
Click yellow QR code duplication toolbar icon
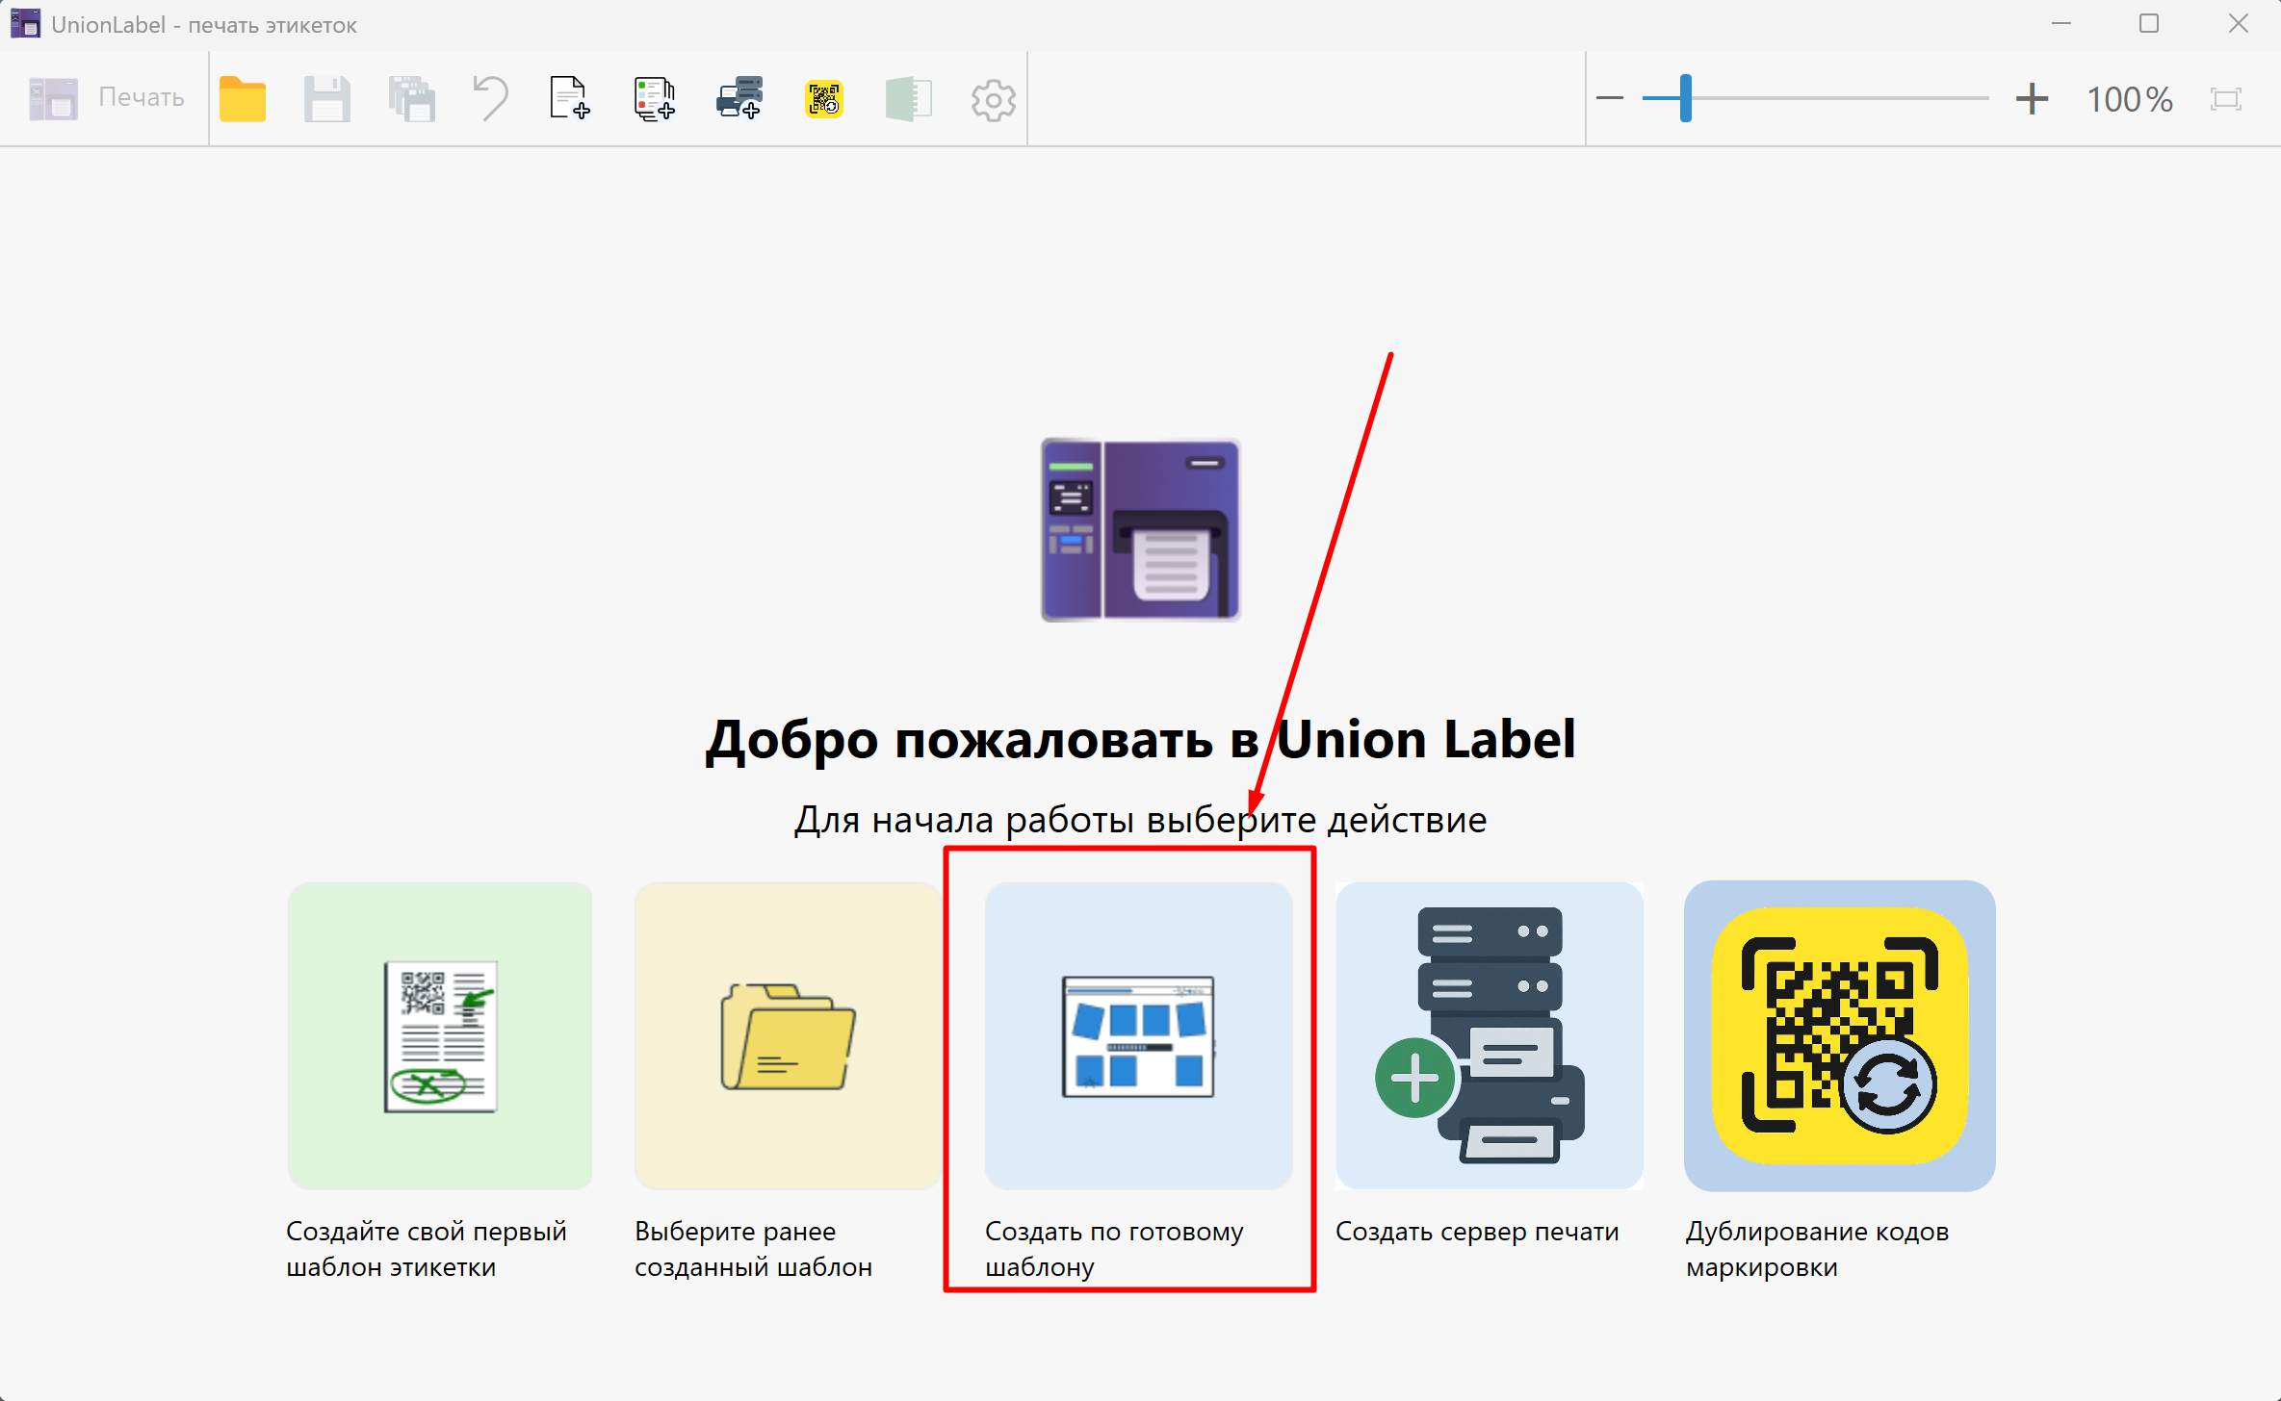click(x=824, y=99)
